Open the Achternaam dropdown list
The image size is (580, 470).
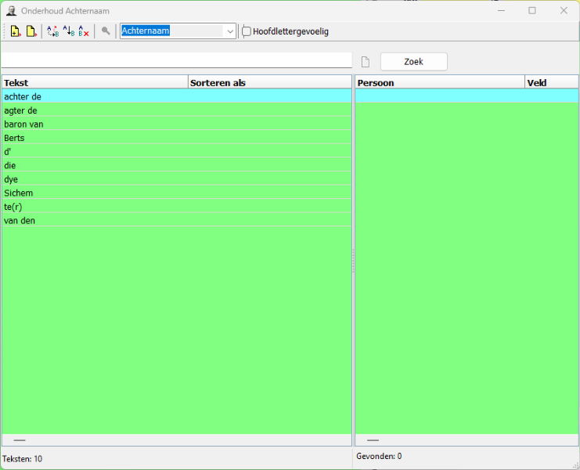pos(230,31)
